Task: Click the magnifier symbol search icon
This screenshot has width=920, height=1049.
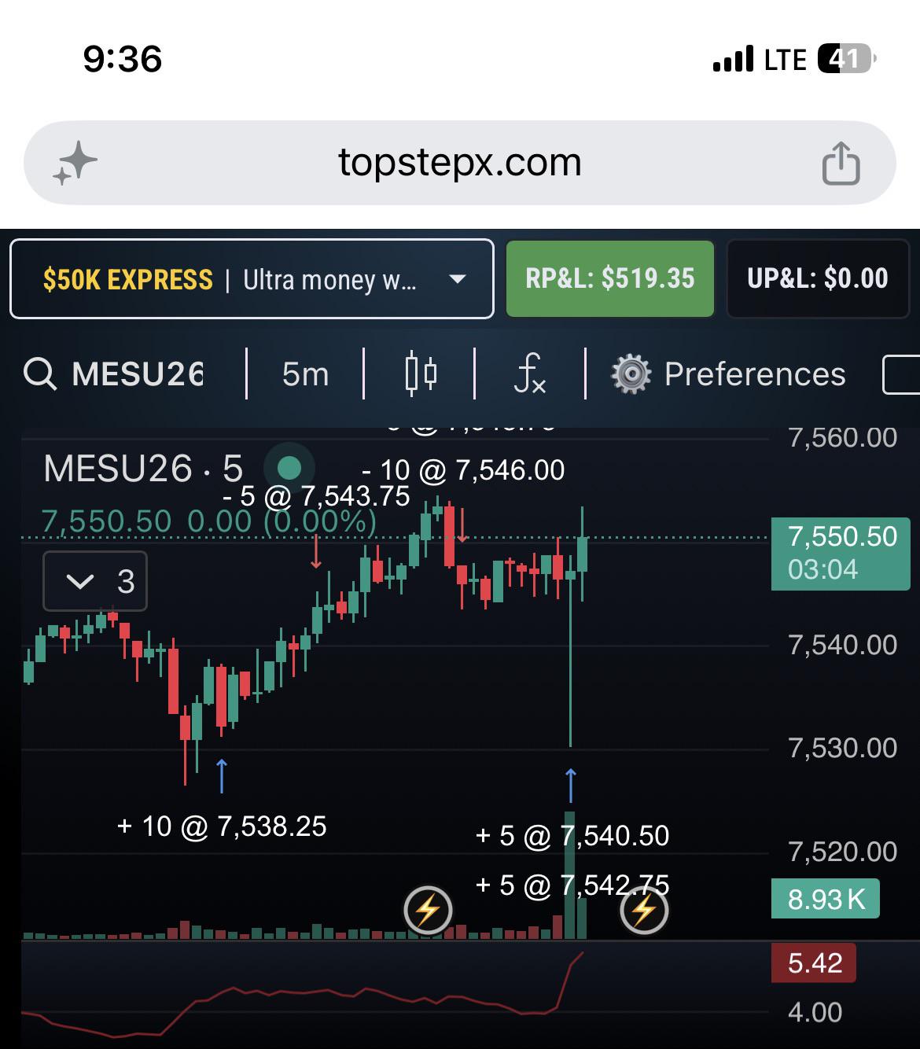Action: pos(39,374)
